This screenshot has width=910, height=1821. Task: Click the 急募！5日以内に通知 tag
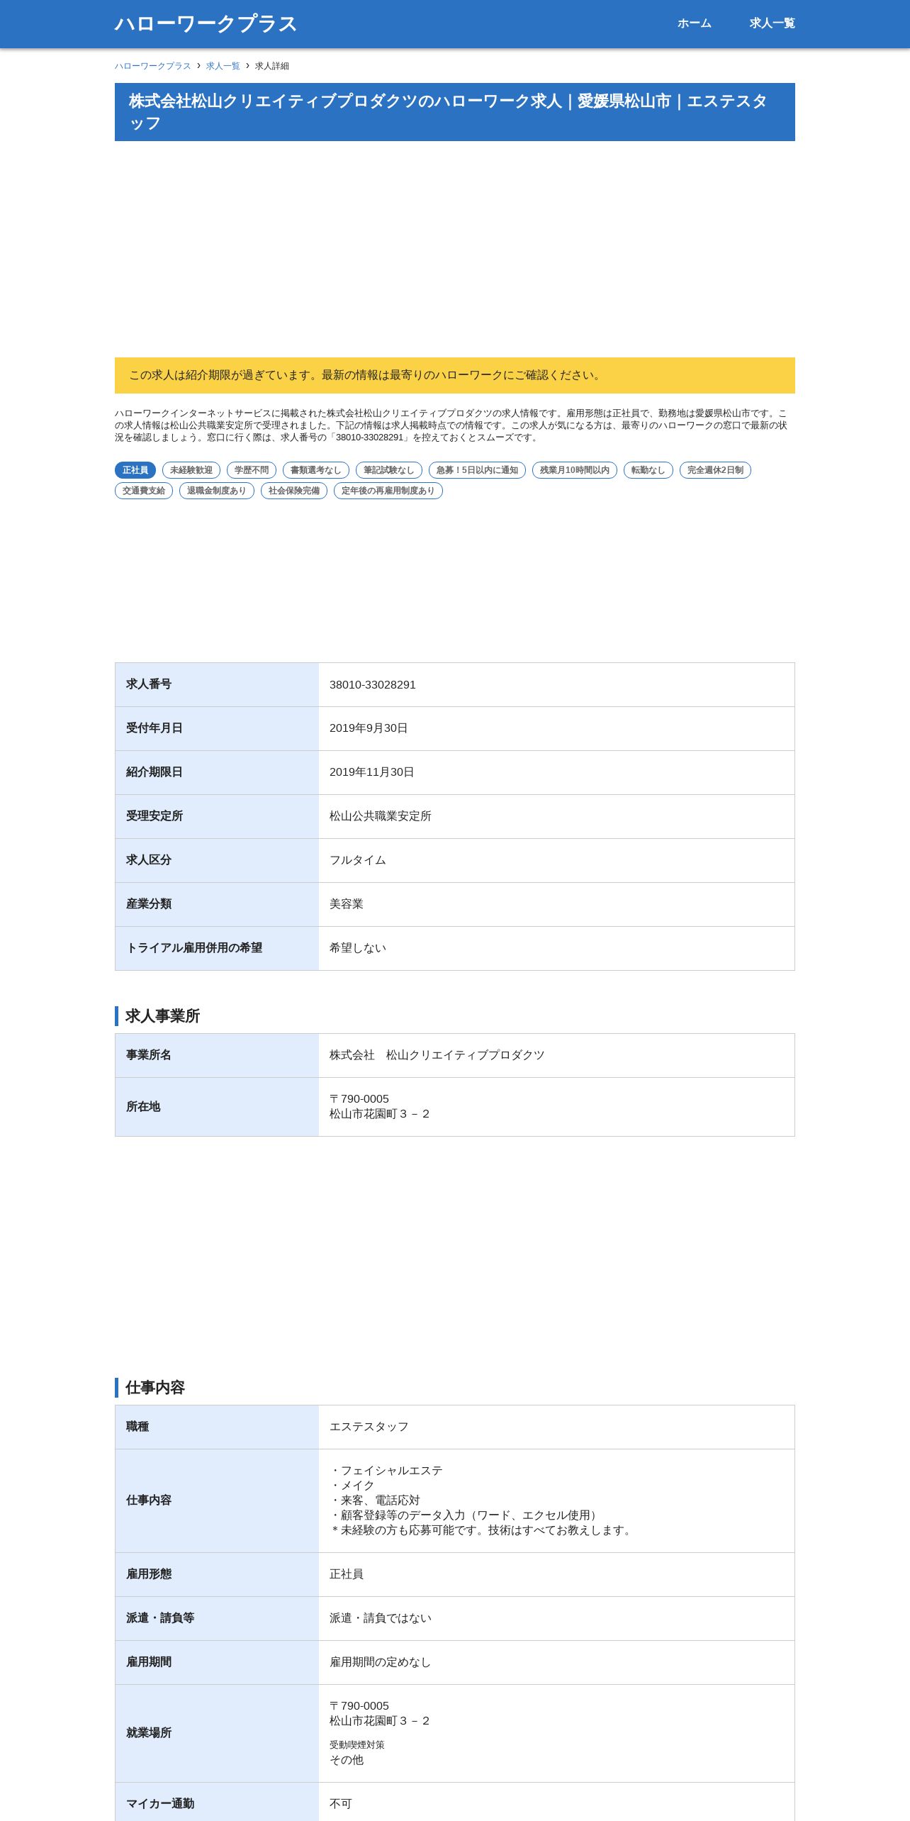point(477,470)
